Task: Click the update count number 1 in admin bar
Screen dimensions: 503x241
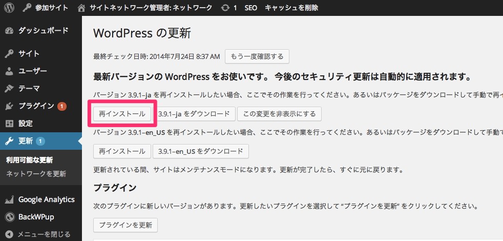Action: [235, 8]
